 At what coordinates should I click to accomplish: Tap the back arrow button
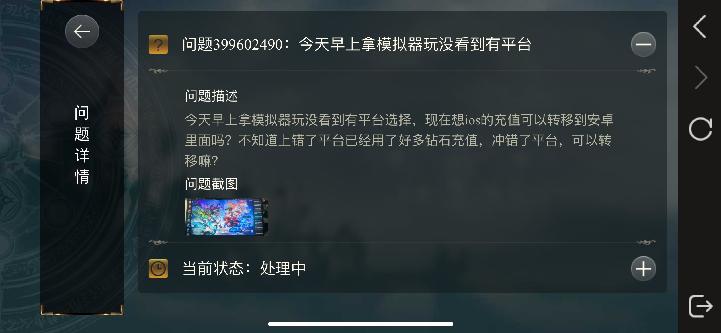(82, 31)
